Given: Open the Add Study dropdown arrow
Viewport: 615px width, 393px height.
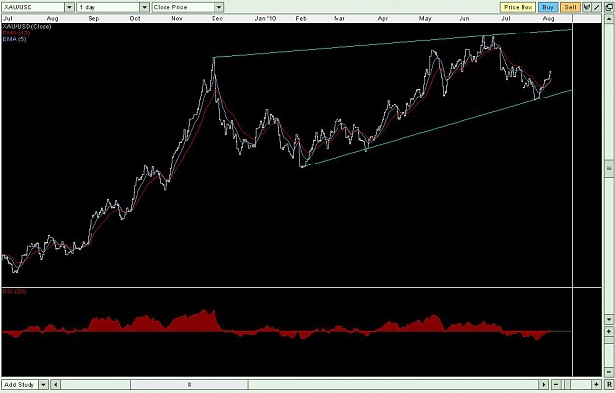Looking at the screenshot, I should (44, 385).
